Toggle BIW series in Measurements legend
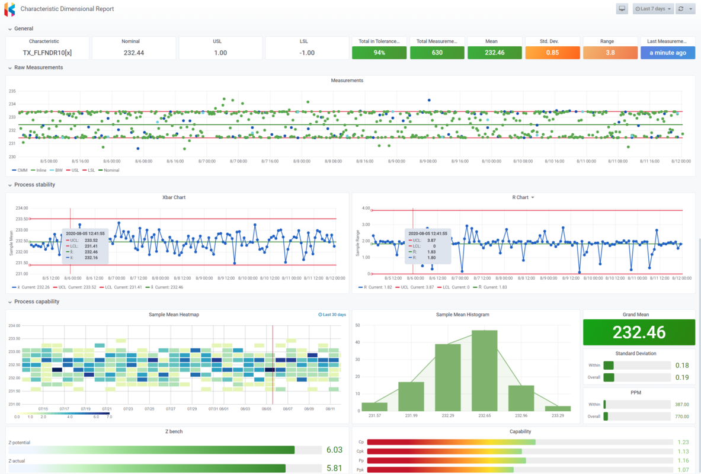The image size is (701, 474). point(56,171)
